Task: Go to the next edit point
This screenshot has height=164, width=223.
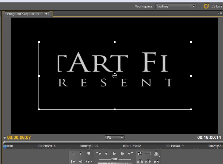Action: tap(130, 154)
